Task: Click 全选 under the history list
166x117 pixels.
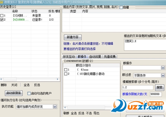Action: [x=27, y=85]
